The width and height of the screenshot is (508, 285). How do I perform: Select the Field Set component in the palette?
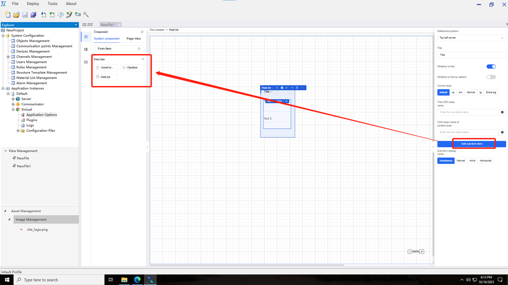point(106,77)
